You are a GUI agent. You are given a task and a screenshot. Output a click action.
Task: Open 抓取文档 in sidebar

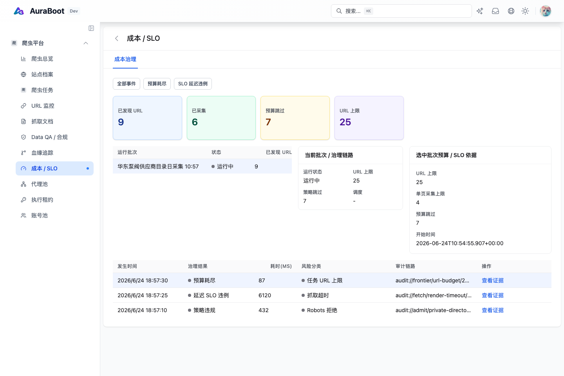(54, 121)
